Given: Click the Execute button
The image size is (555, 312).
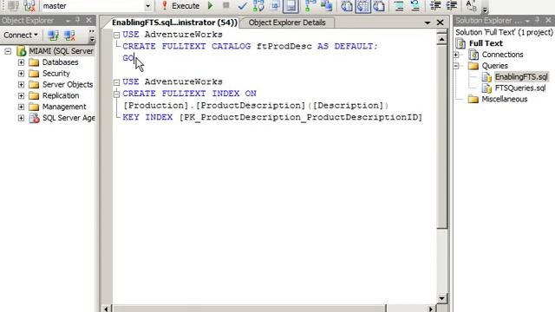Looking at the screenshot, I should pos(180,6).
